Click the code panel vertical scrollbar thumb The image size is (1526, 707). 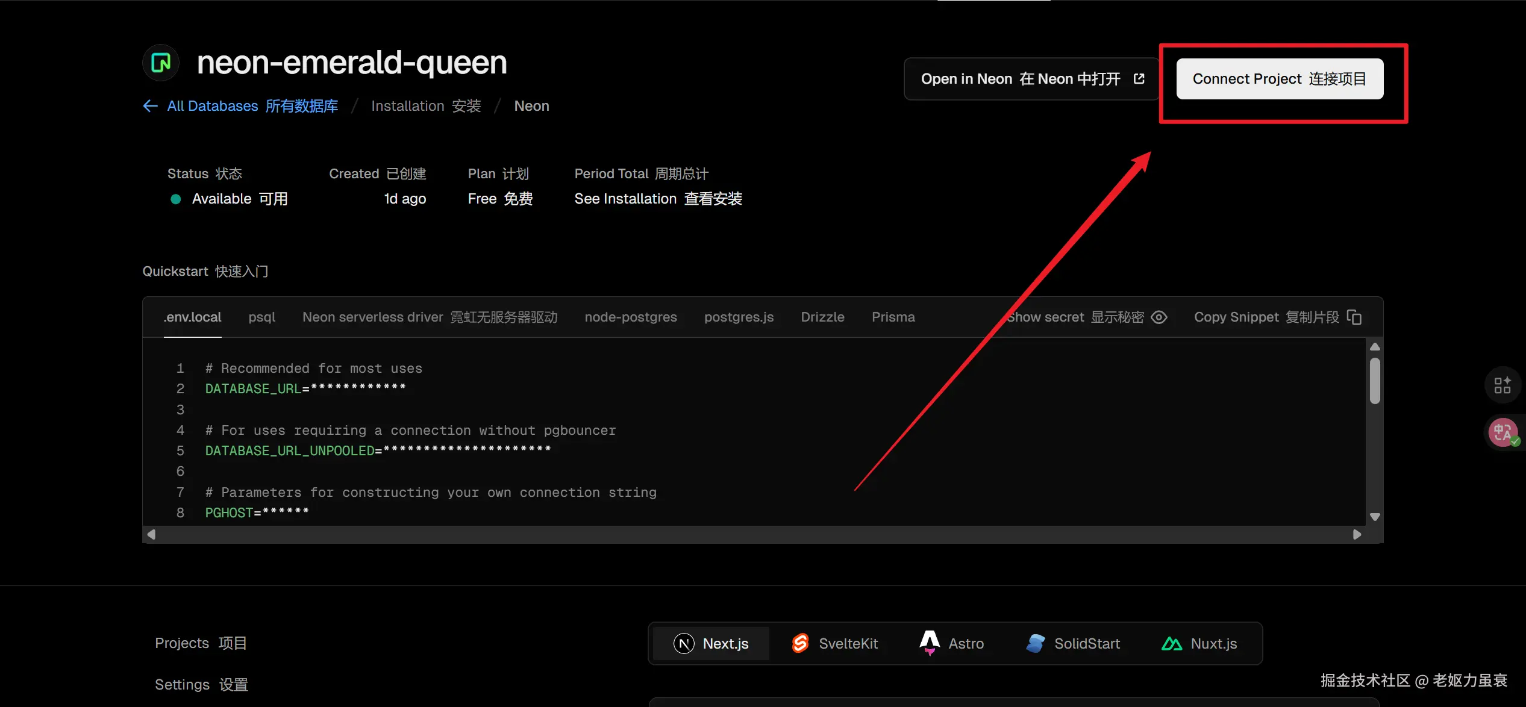(x=1375, y=381)
